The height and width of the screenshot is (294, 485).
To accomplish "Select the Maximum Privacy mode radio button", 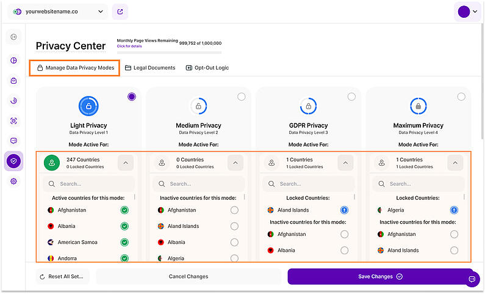I will tap(461, 97).
